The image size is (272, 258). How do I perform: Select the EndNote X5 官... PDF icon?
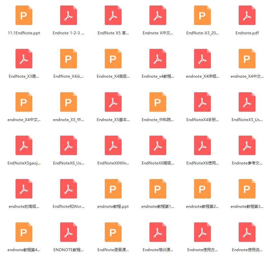click(x=113, y=15)
